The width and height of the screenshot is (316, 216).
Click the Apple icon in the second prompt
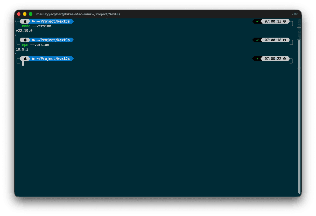[x=25, y=40]
